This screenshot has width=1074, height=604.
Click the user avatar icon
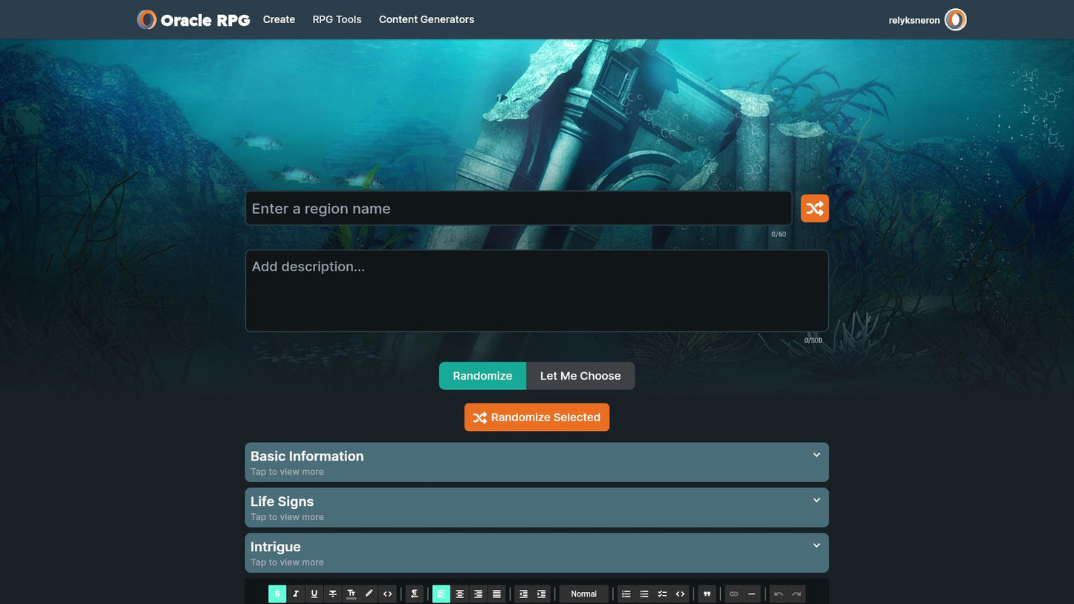coord(955,20)
